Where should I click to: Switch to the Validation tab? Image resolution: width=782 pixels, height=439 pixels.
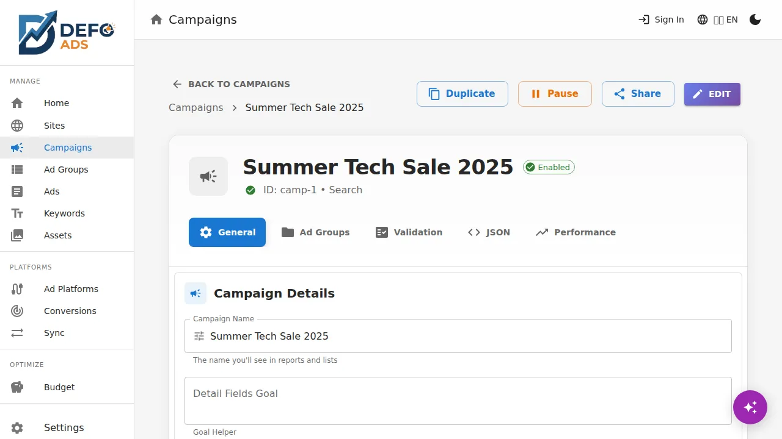tap(409, 232)
